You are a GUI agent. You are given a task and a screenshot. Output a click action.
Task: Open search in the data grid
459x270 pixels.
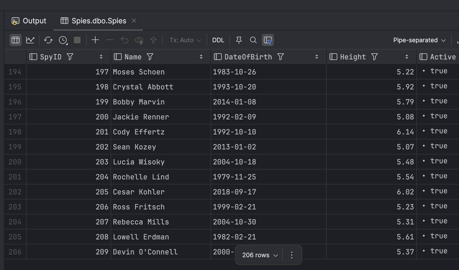(253, 40)
